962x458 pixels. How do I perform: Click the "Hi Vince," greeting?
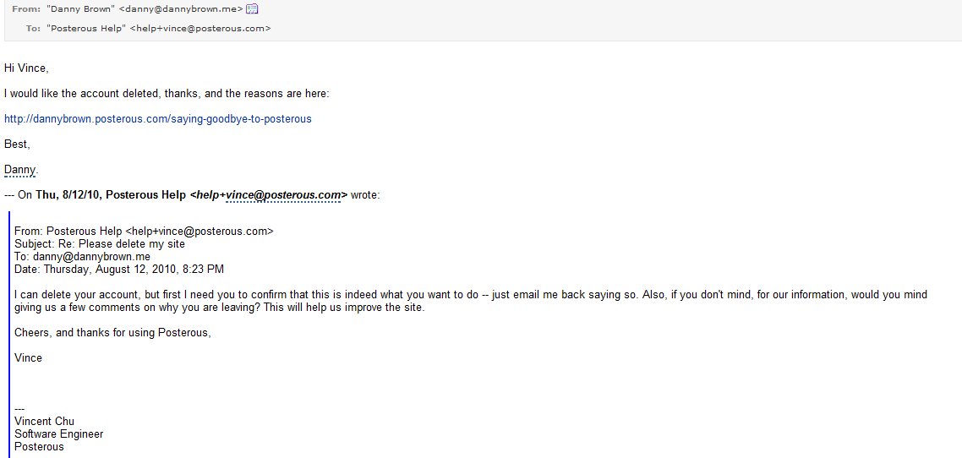pyautogui.click(x=26, y=68)
